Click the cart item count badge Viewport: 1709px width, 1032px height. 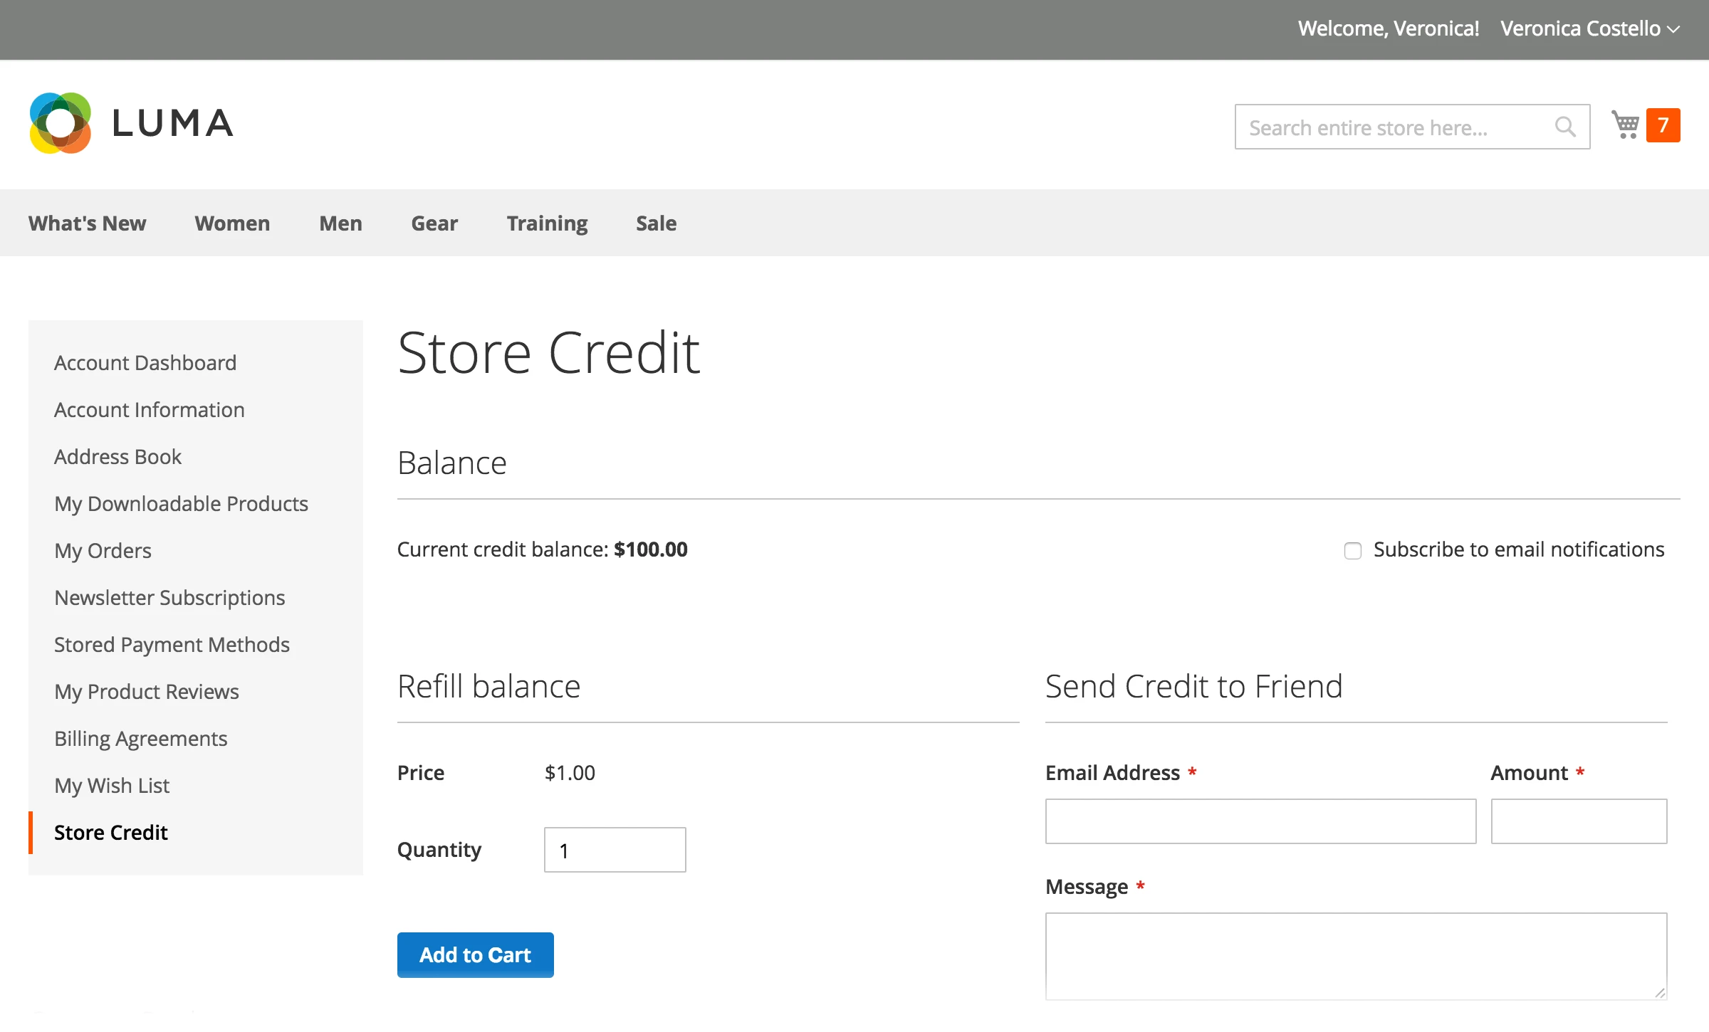pyautogui.click(x=1664, y=125)
